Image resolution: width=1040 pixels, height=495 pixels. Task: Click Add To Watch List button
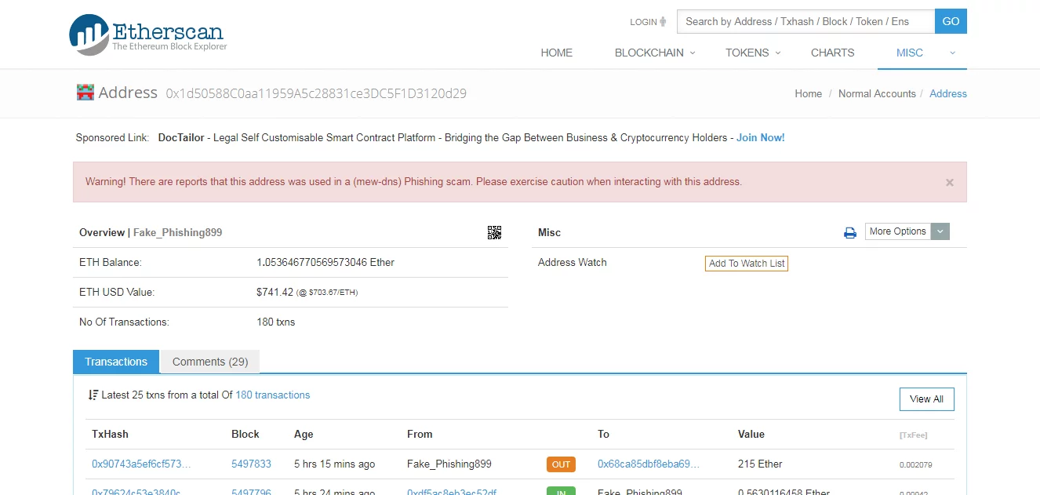pyautogui.click(x=747, y=264)
